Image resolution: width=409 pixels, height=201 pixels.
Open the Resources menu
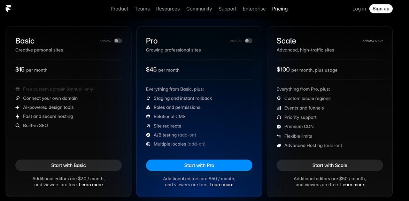point(168,9)
